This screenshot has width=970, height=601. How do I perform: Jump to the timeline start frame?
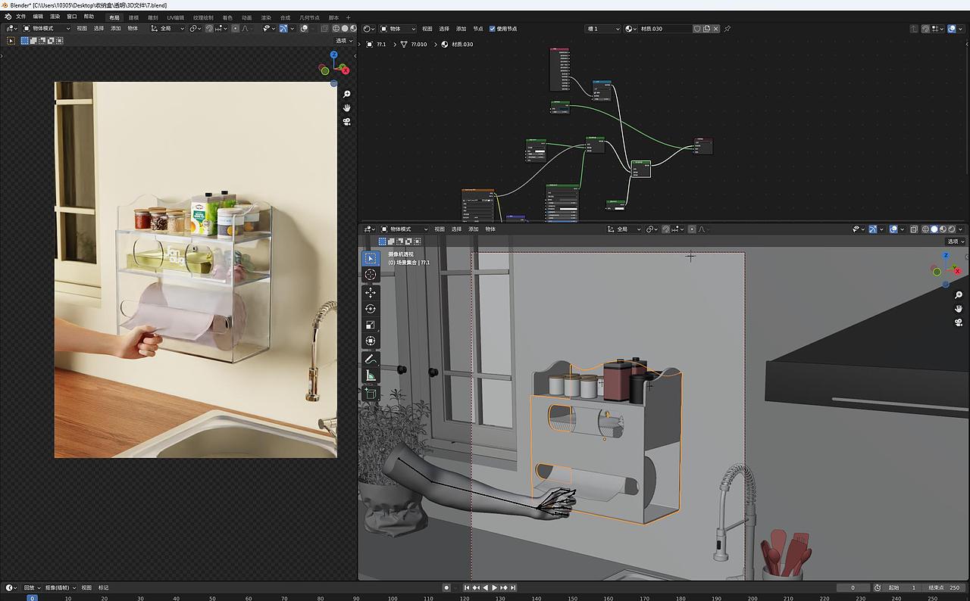(467, 587)
